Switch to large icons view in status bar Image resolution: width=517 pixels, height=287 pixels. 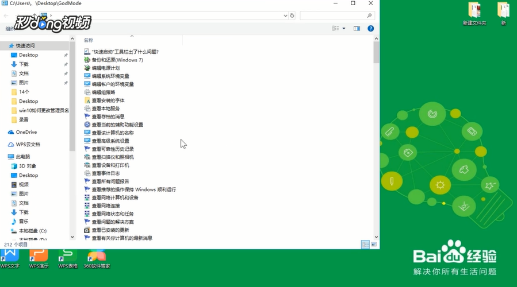point(374,244)
